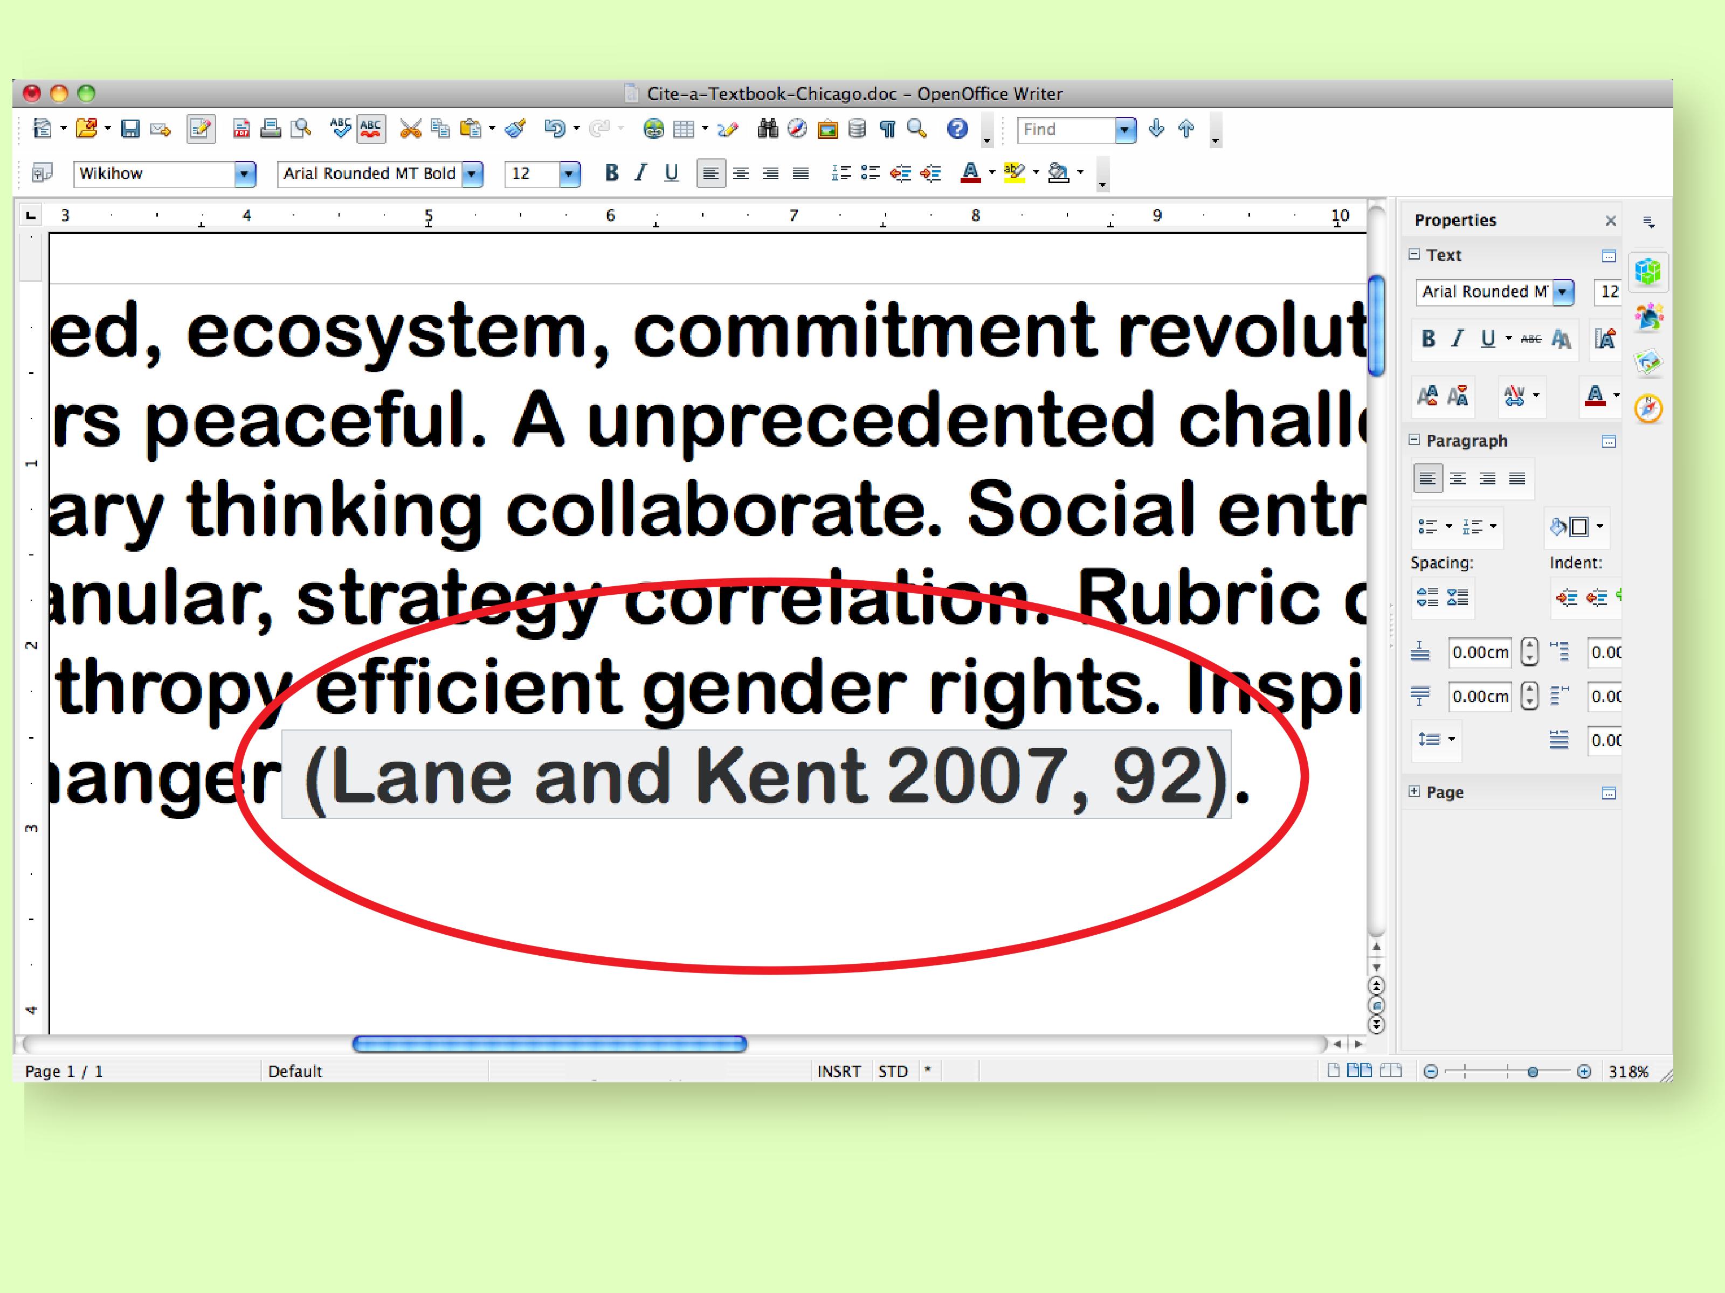This screenshot has height=1293, width=1725.
Task: Enable justified alignment in the sidebar Paragraph section
Action: [1517, 478]
